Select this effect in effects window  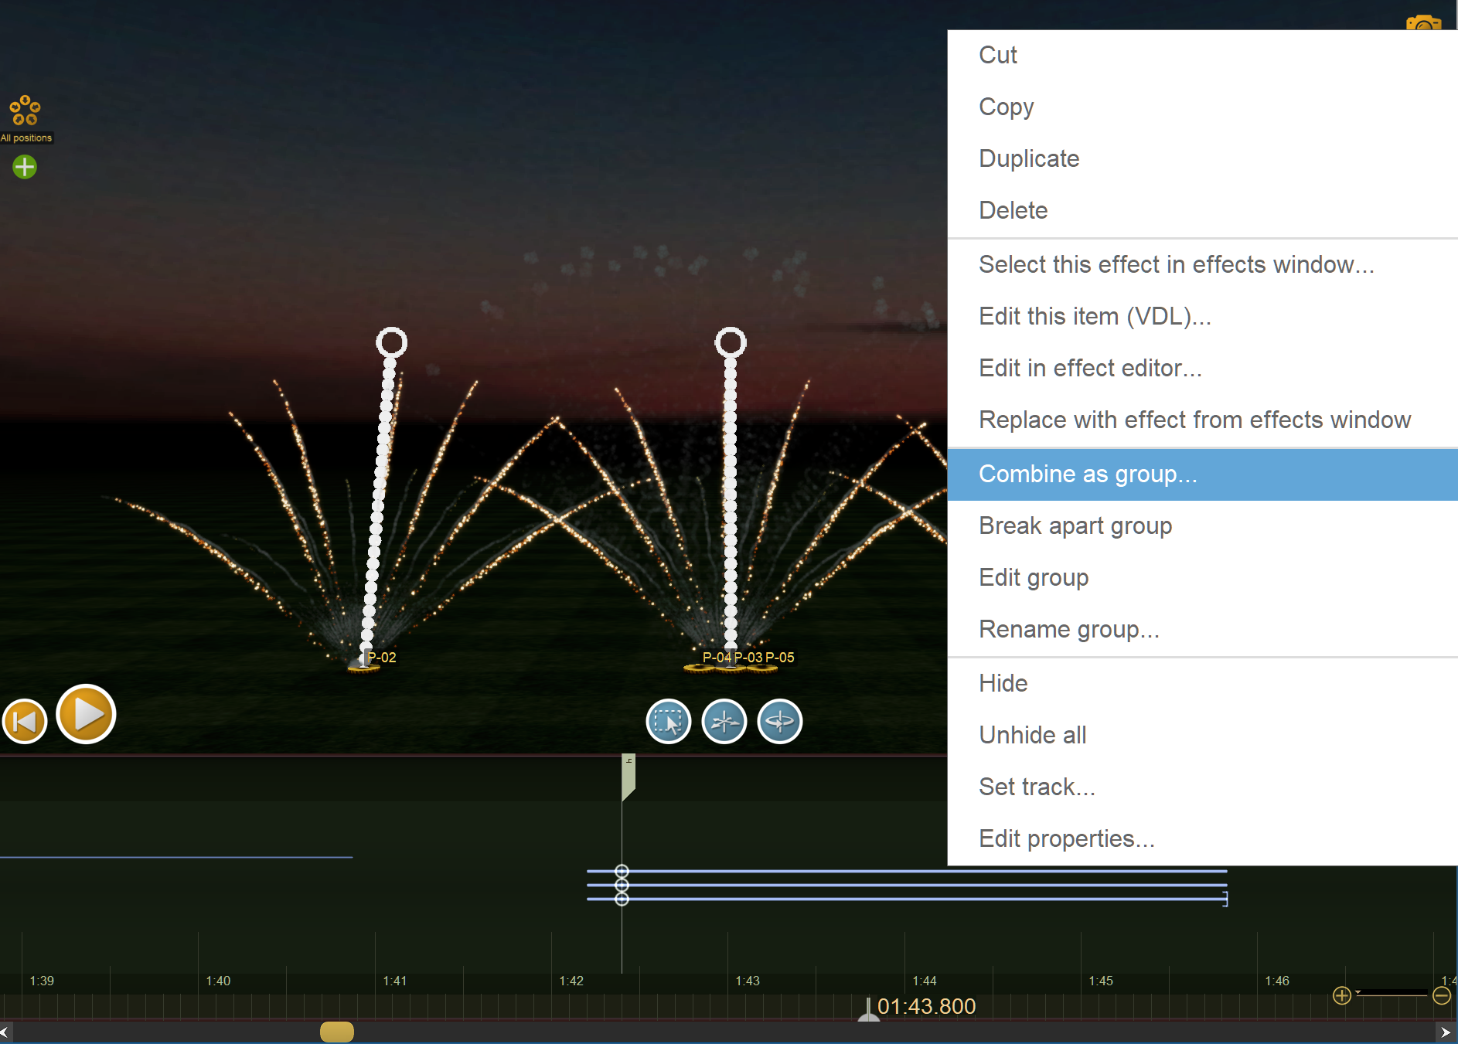pos(1203,264)
